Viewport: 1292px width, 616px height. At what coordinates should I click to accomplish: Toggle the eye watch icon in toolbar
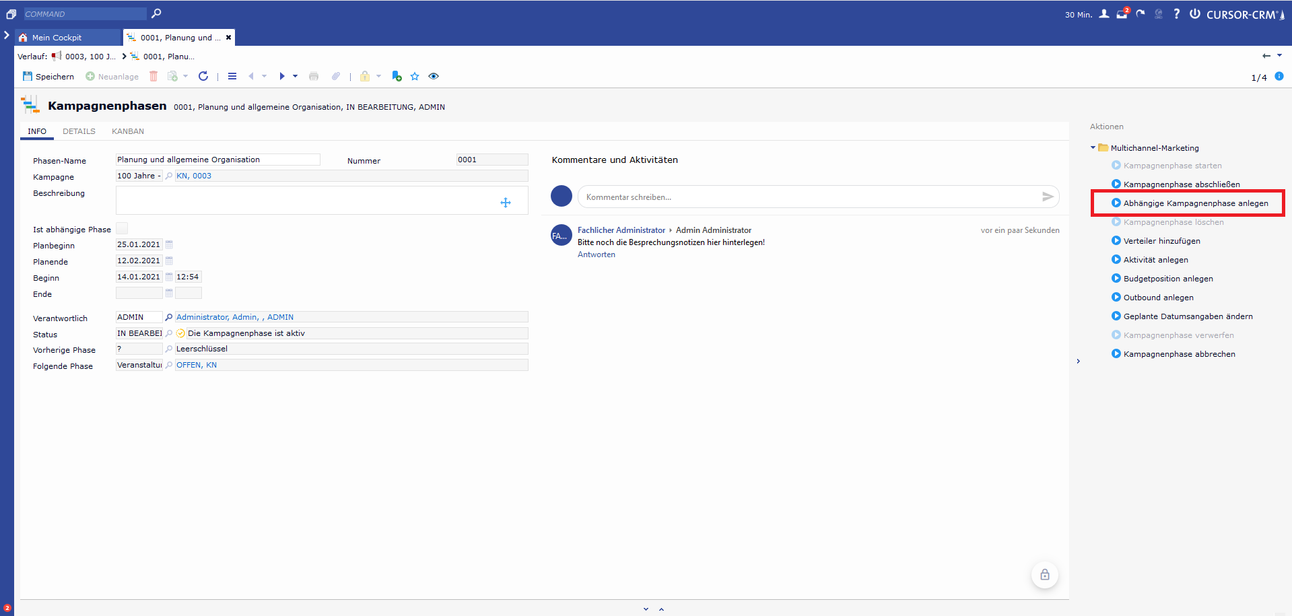click(x=434, y=76)
